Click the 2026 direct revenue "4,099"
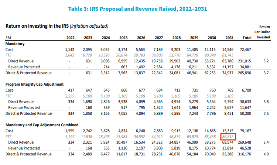The image size is (277, 165). (140, 102)
